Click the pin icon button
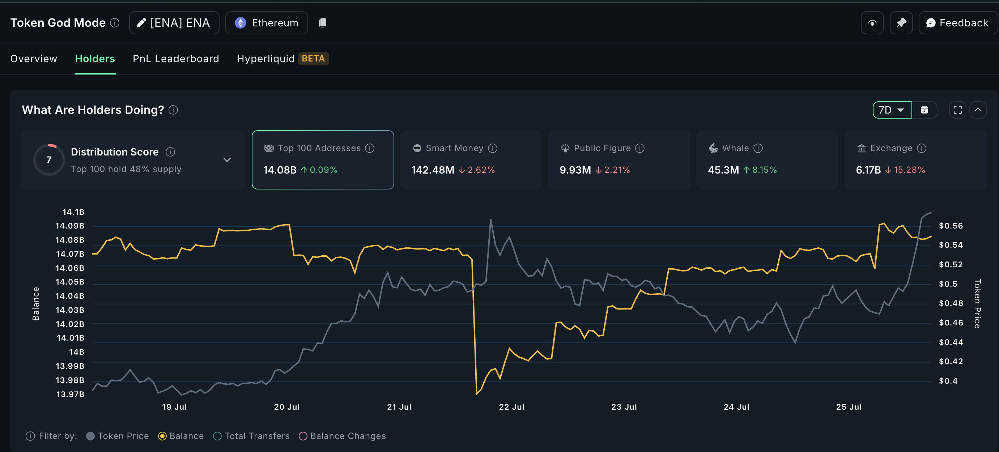Screen dimensions: 999x452 pos(901,23)
